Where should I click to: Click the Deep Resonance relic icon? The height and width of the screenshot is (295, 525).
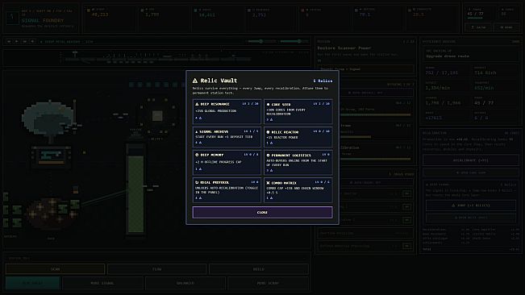tap(197, 104)
